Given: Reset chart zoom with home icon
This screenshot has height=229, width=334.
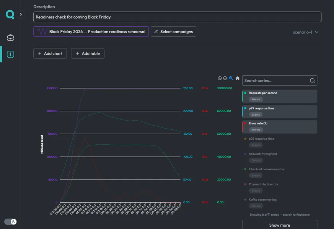Looking at the screenshot, I should [238, 78].
